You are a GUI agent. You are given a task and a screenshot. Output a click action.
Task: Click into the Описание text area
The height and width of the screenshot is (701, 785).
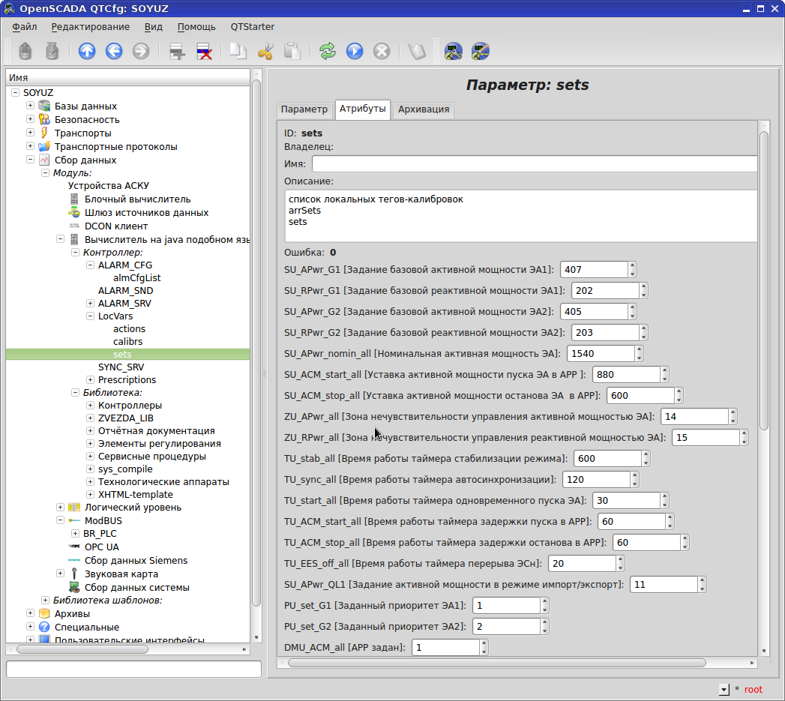[520, 216]
